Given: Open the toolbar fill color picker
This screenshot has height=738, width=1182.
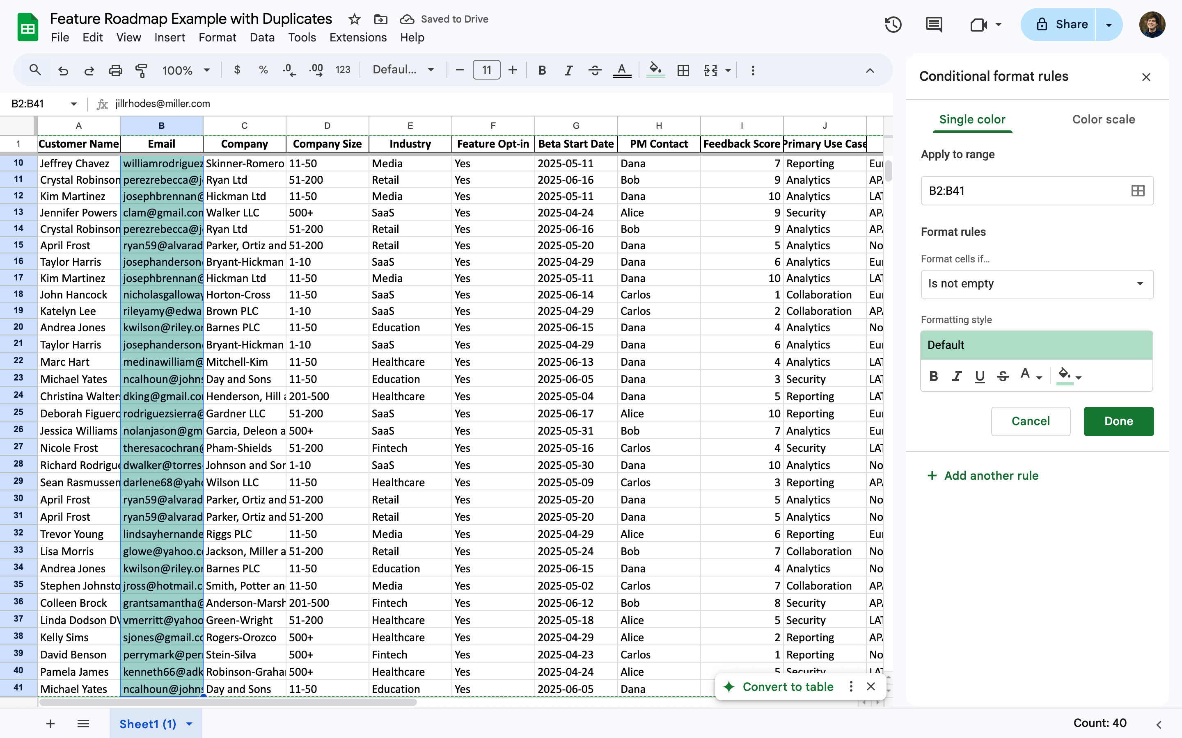Looking at the screenshot, I should coord(655,70).
